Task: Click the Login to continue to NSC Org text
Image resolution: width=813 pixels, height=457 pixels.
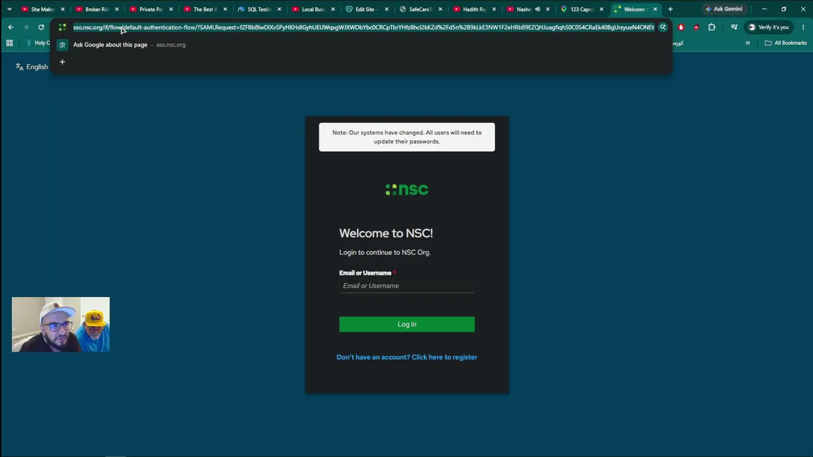Action: click(385, 253)
